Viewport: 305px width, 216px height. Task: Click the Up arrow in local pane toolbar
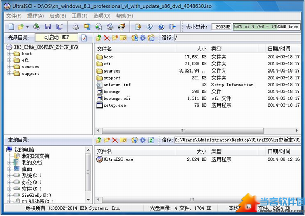click(99, 140)
